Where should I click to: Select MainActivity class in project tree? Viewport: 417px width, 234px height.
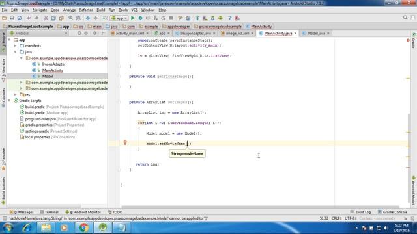click(x=52, y=70)
